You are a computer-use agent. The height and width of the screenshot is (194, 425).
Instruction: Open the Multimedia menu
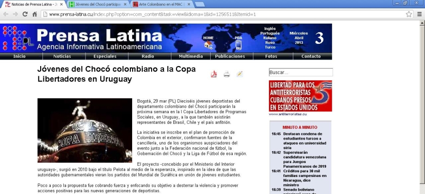pos(191,56)
